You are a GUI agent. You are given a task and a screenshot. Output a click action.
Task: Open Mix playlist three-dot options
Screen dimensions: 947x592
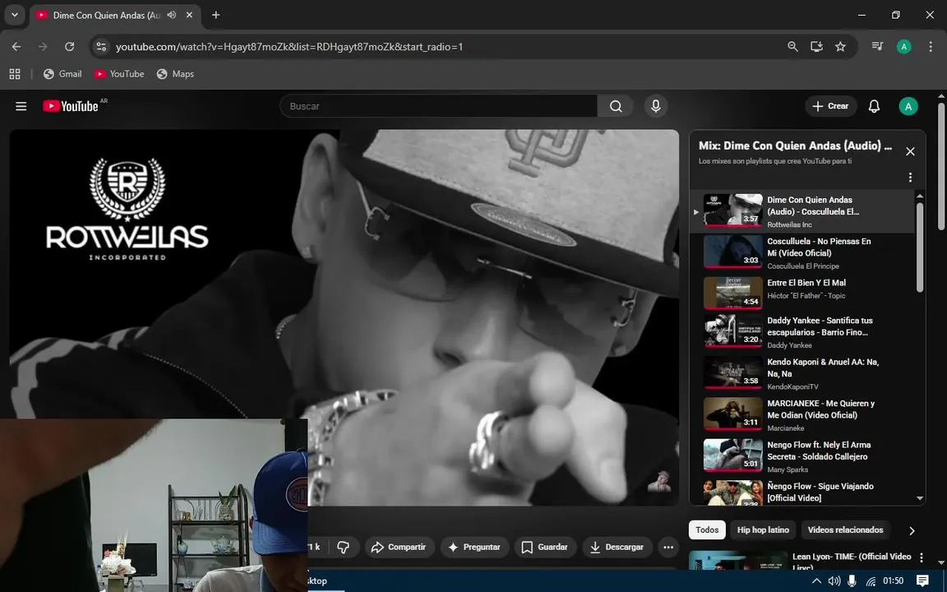click(x=910, y=177)
